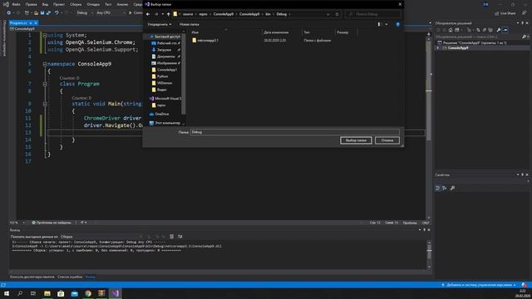Open the Вид menu
This screenshot has height=299, width=532.
(45, 4)
